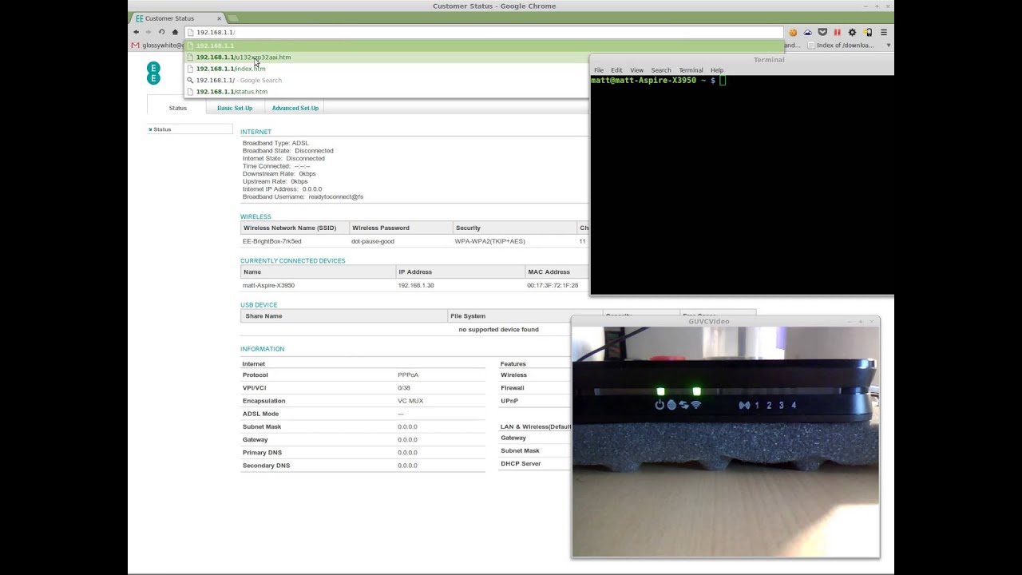1022x575 pixels.
Task: Select the 192.168.1.1 autocomplete suggestion
Action: pos(484,46)
